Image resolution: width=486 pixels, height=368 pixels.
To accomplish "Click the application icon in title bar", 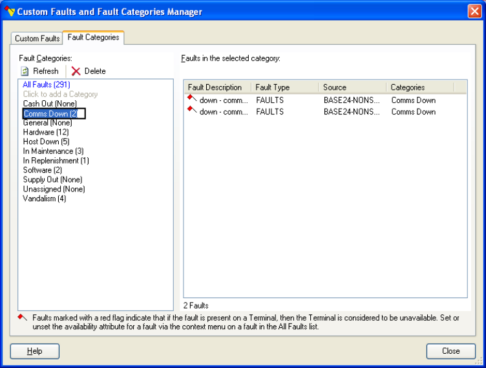I will tap(9, 12).
